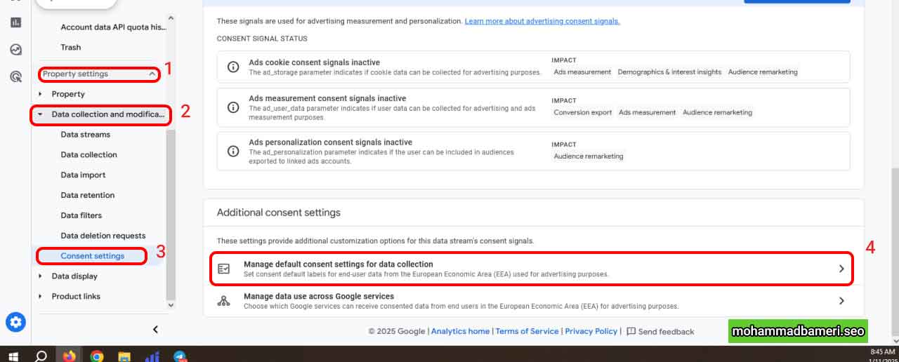Screen dimensions: 899x362
Task: Open chevron for Manage default consent settings
Action: 841,269
